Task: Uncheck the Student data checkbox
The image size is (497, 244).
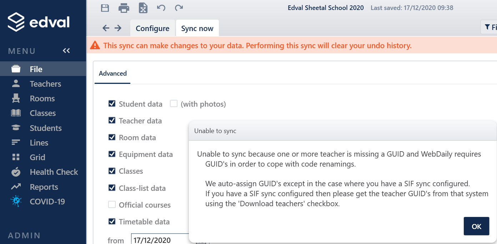Action: click(112, 104)
